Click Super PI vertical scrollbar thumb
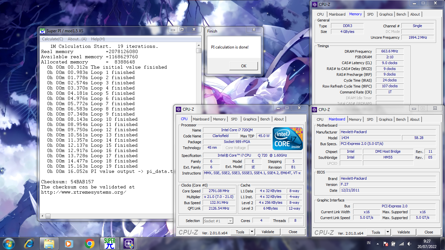 point(199,50)
